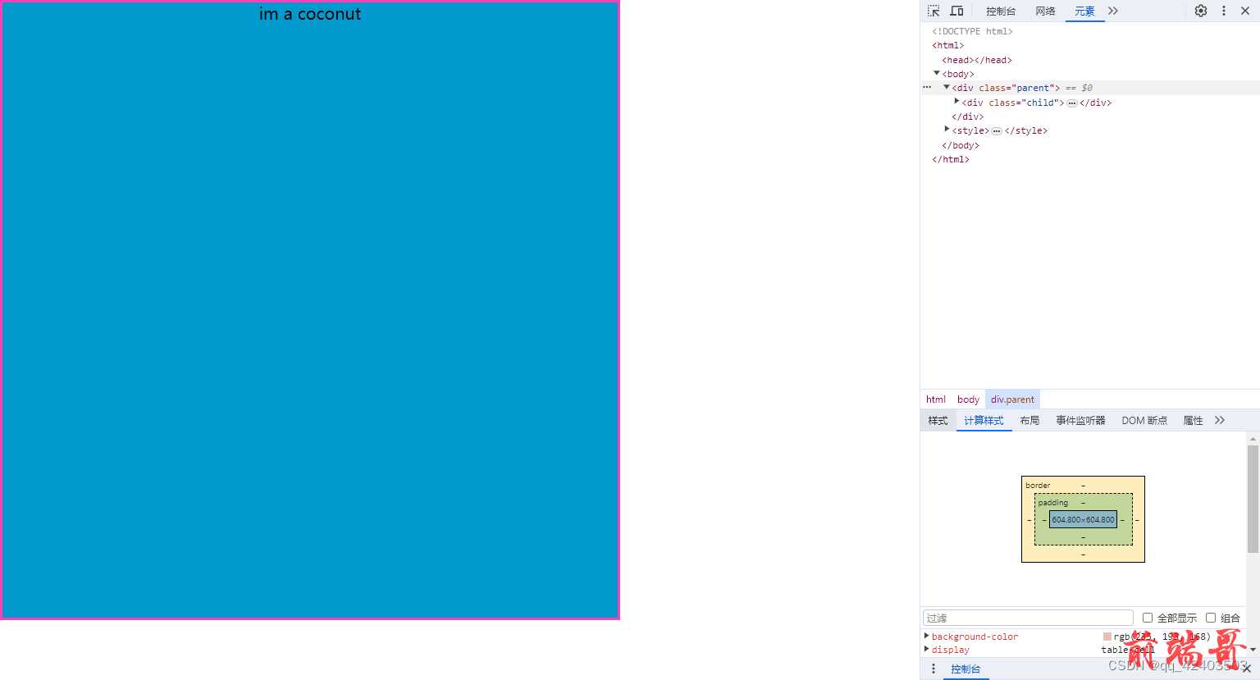Collapse the div class parent node

click(x=947, y=87)
